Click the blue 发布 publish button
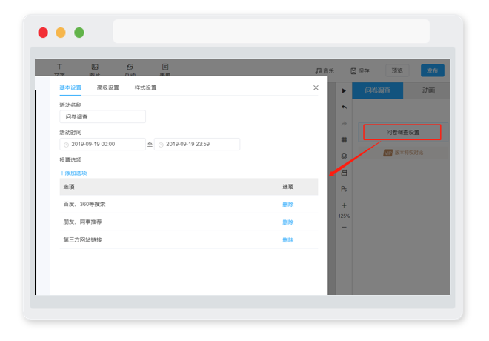 (432, 70)
